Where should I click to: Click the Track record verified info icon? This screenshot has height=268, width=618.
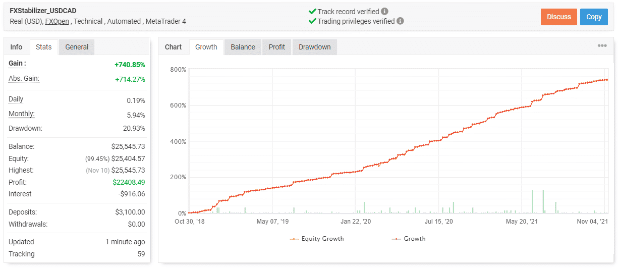coord(385,11)
